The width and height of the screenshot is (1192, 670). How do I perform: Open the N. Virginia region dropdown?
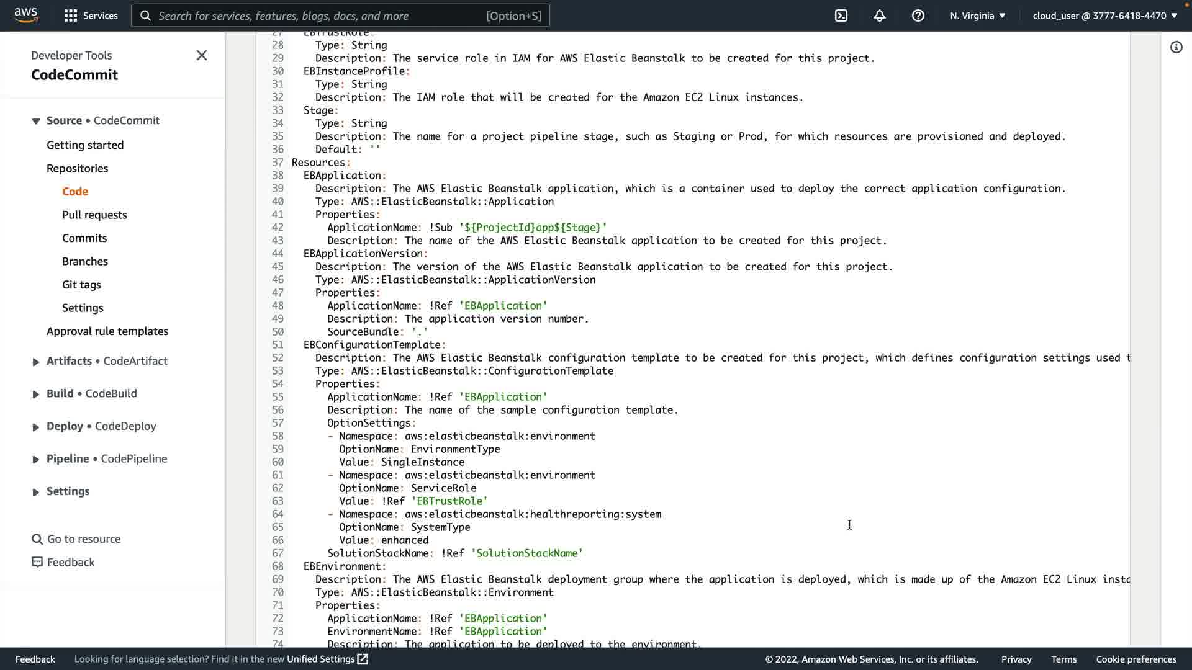977,16
